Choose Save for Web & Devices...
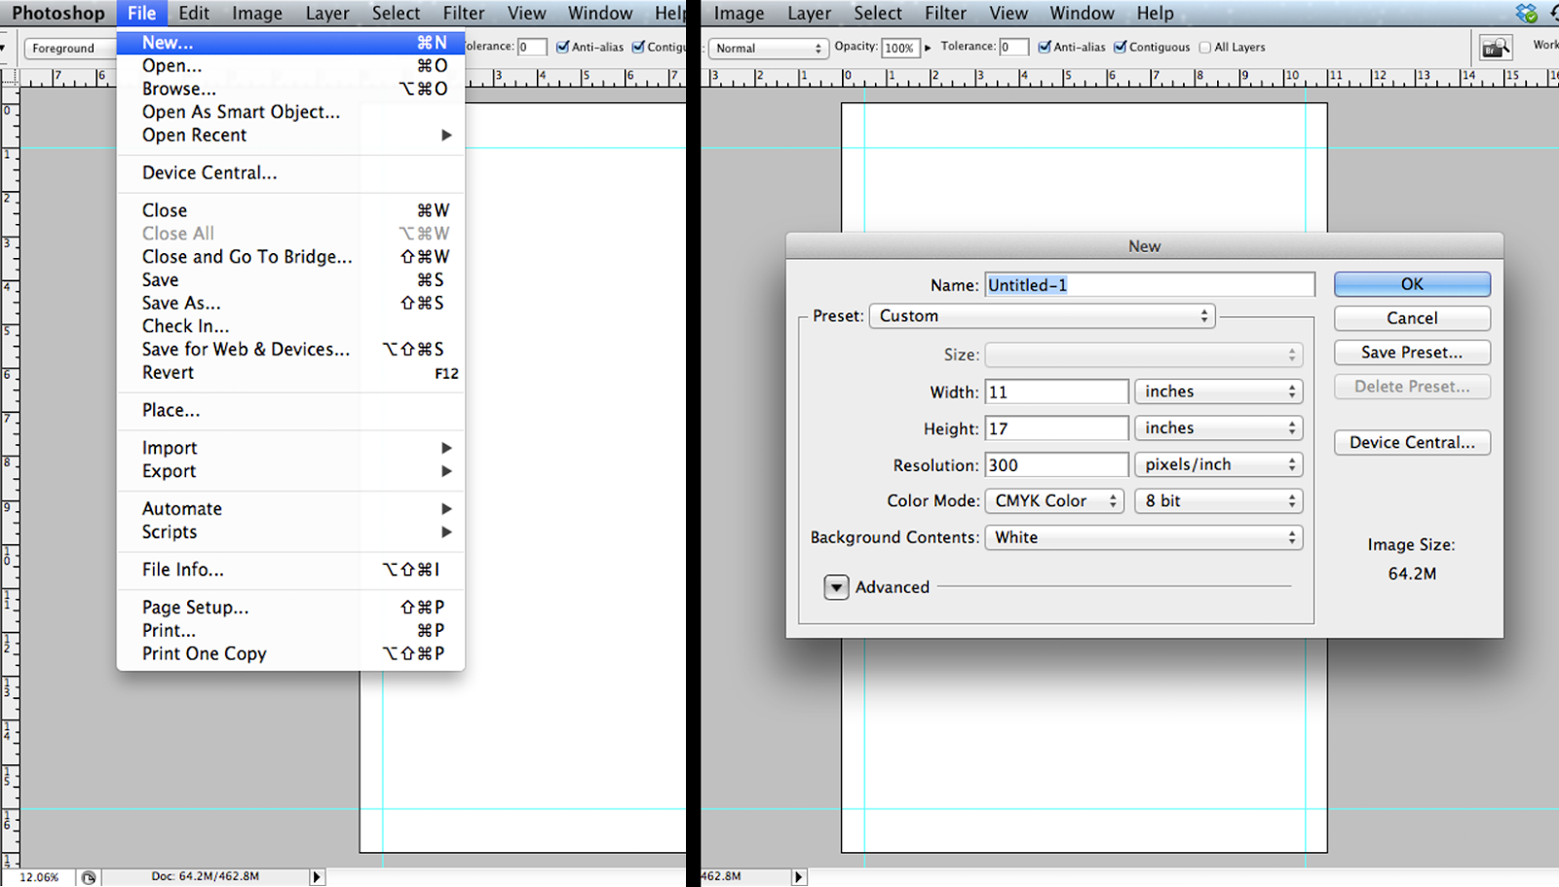Viewport: 1559px width, 887px height. pyautogui.click(x=290, y=350)
